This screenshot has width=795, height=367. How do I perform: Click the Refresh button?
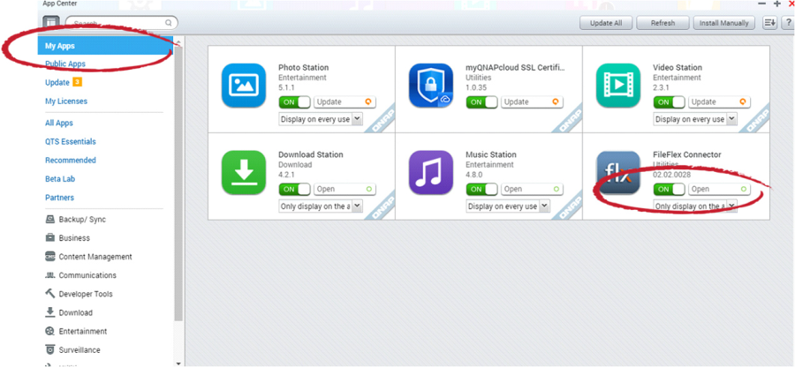tap(662, 23)
